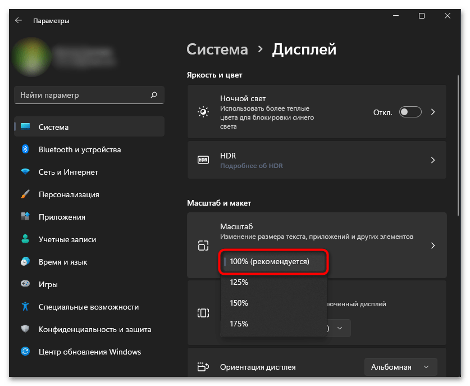Expand Ночной свет settings chevron
This screenshot has height=386, width=470.
coord(433,112)
